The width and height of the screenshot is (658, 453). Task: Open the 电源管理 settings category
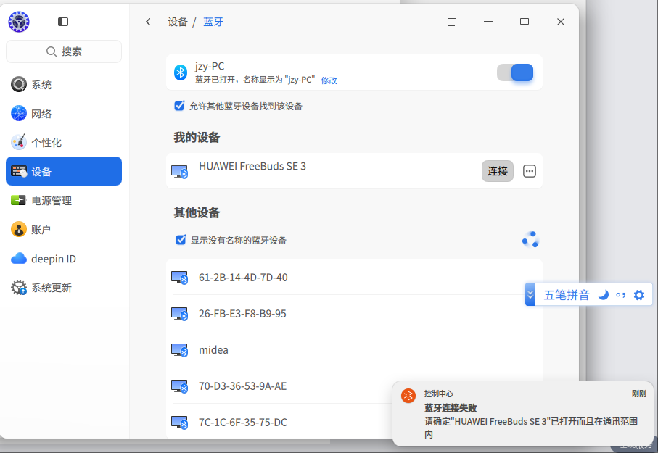pos(64,201)
